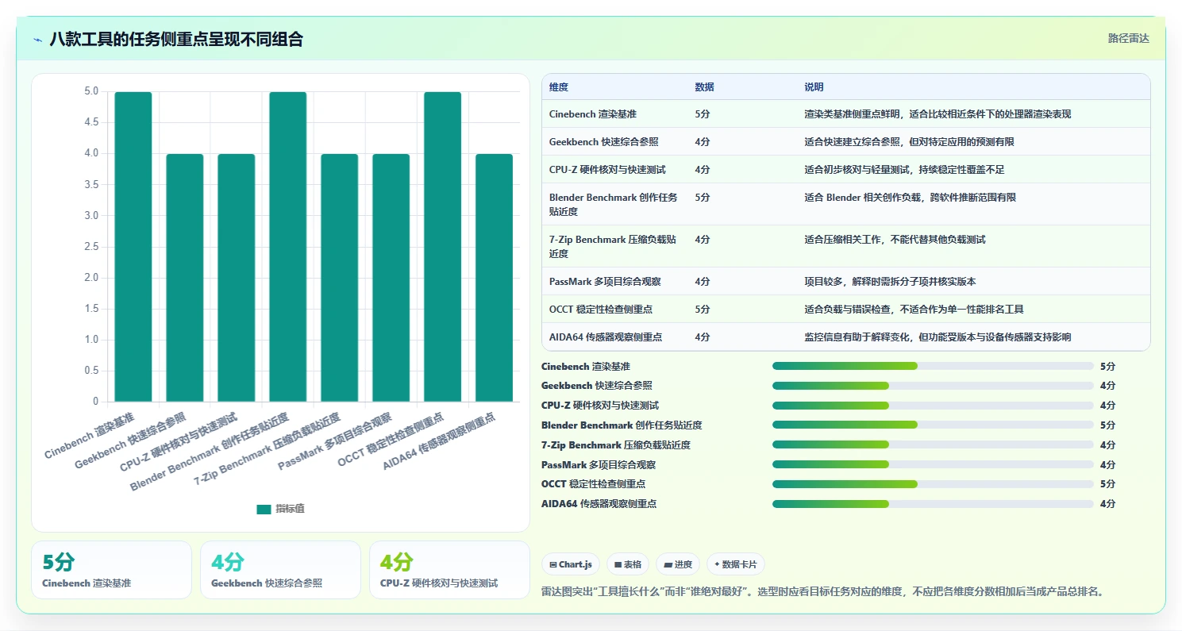Click the lightning icon beside the page title
The width and height of the screenshot is (1182, 631).
pos(37,40)
